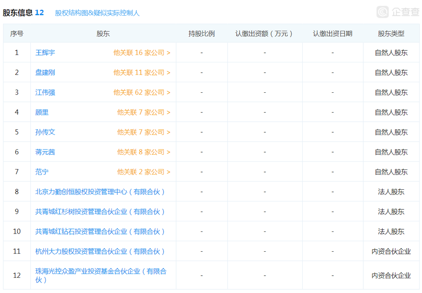Expand 他关联 8 家公司 for 蒋元茜
Screen dimensions: 422x293
(x=144, y=152)
